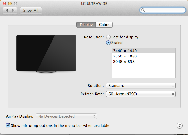Click the Show All button
This screenshot has height=135, width=188.
(x=31, y=10)
